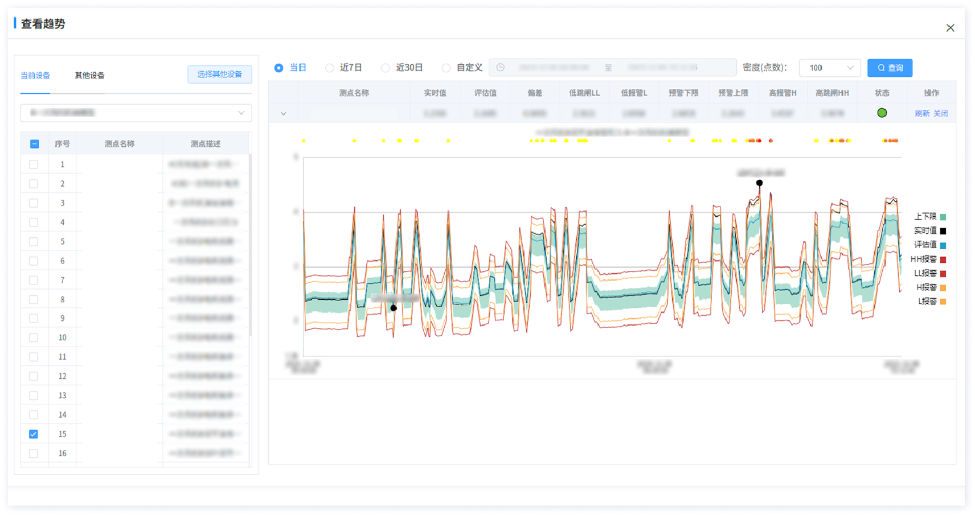Check the checkbox for row 2

coord(34,184)
